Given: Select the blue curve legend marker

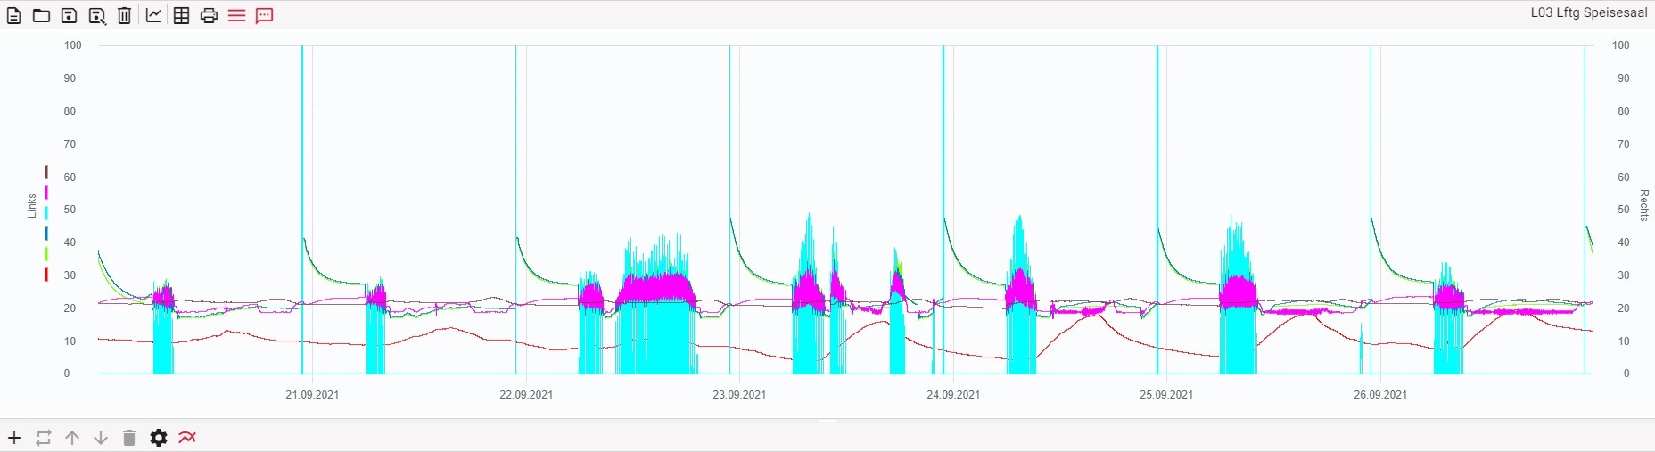Looking at the screenshot, I should (x=46, y=234).
